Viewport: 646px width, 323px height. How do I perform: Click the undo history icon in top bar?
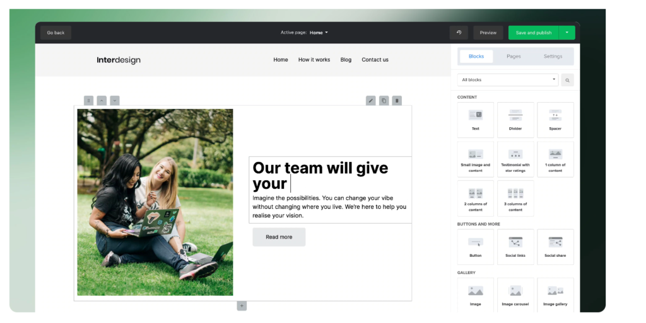pyautogui.click(x=459, y=33)
